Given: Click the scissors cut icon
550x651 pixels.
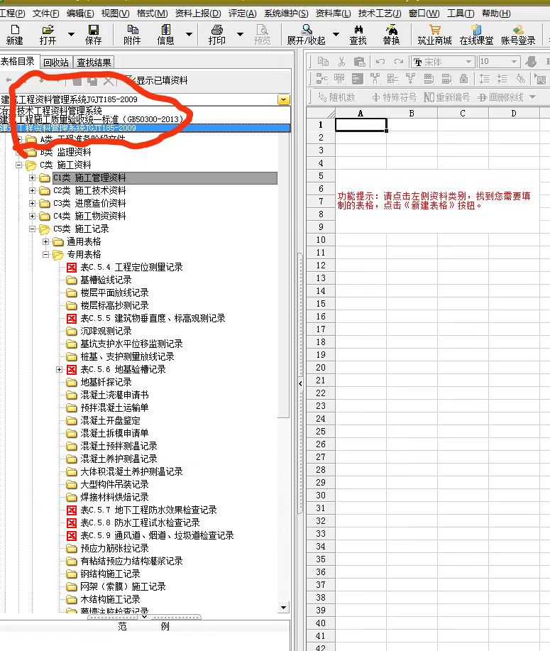Looking at the screenshot, I should click(341, 62).
